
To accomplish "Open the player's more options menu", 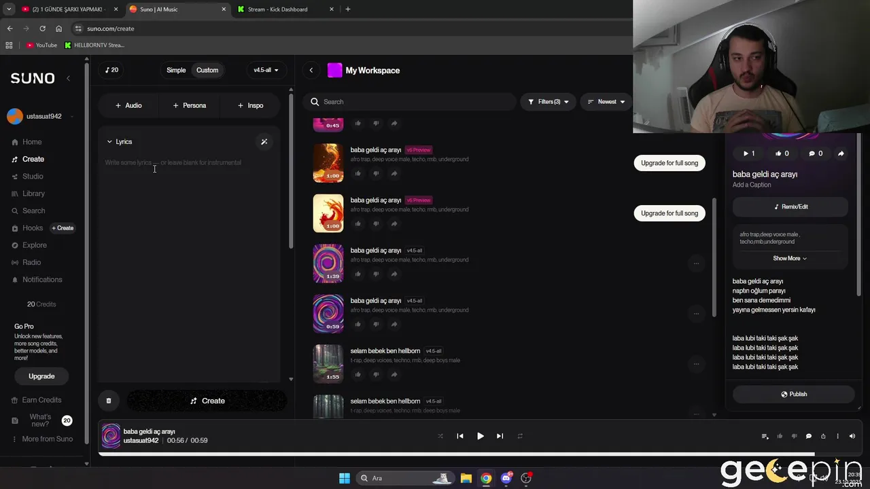I will click(x=837, y=436).
